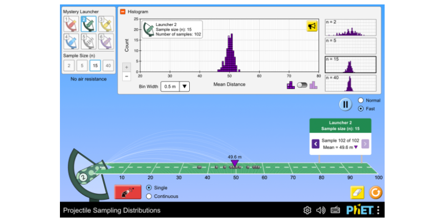This screenshot has width=444, height=222.
Task: Set sample size to 40
Action: (108, 65)
